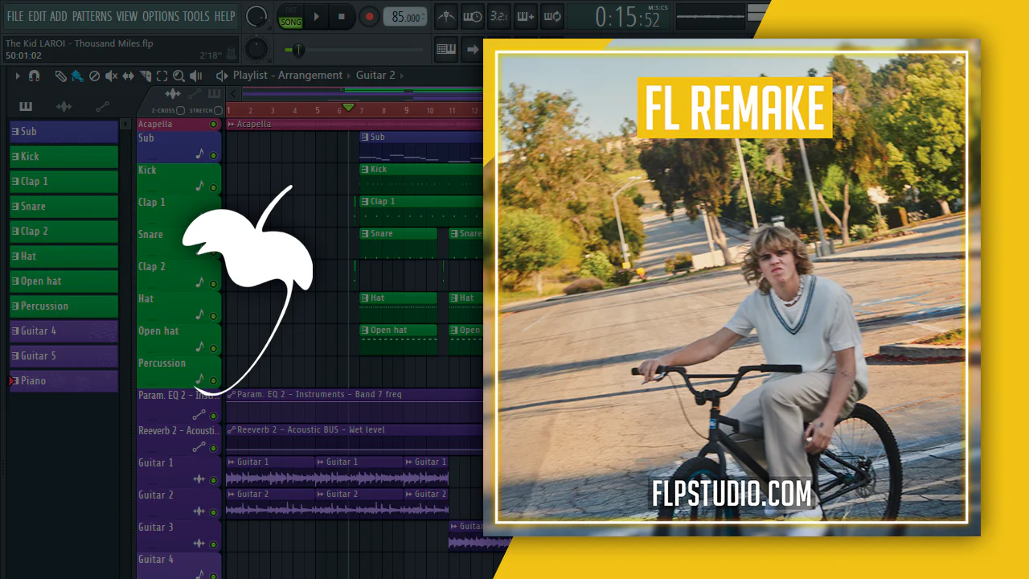Click the Acapella audio clip in the playlist
Screen dimensions: 1029x579
355,125
